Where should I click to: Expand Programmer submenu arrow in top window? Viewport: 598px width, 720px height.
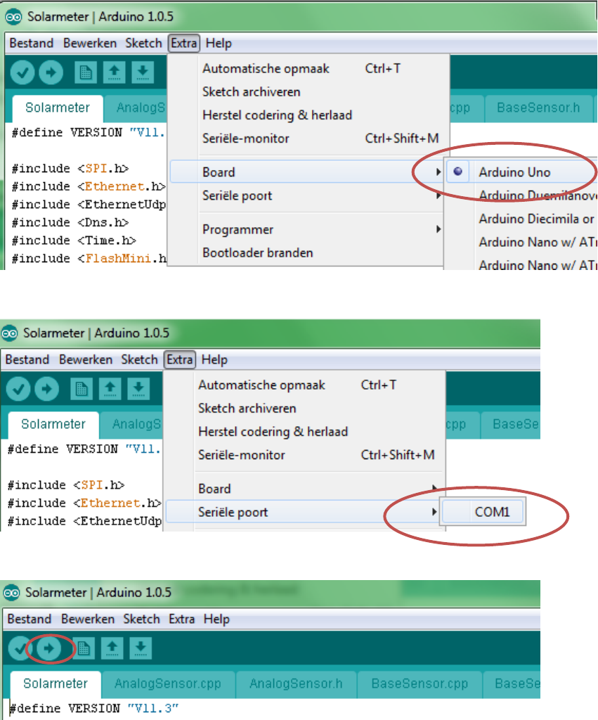pyautogui.click(x=438, y=229)
